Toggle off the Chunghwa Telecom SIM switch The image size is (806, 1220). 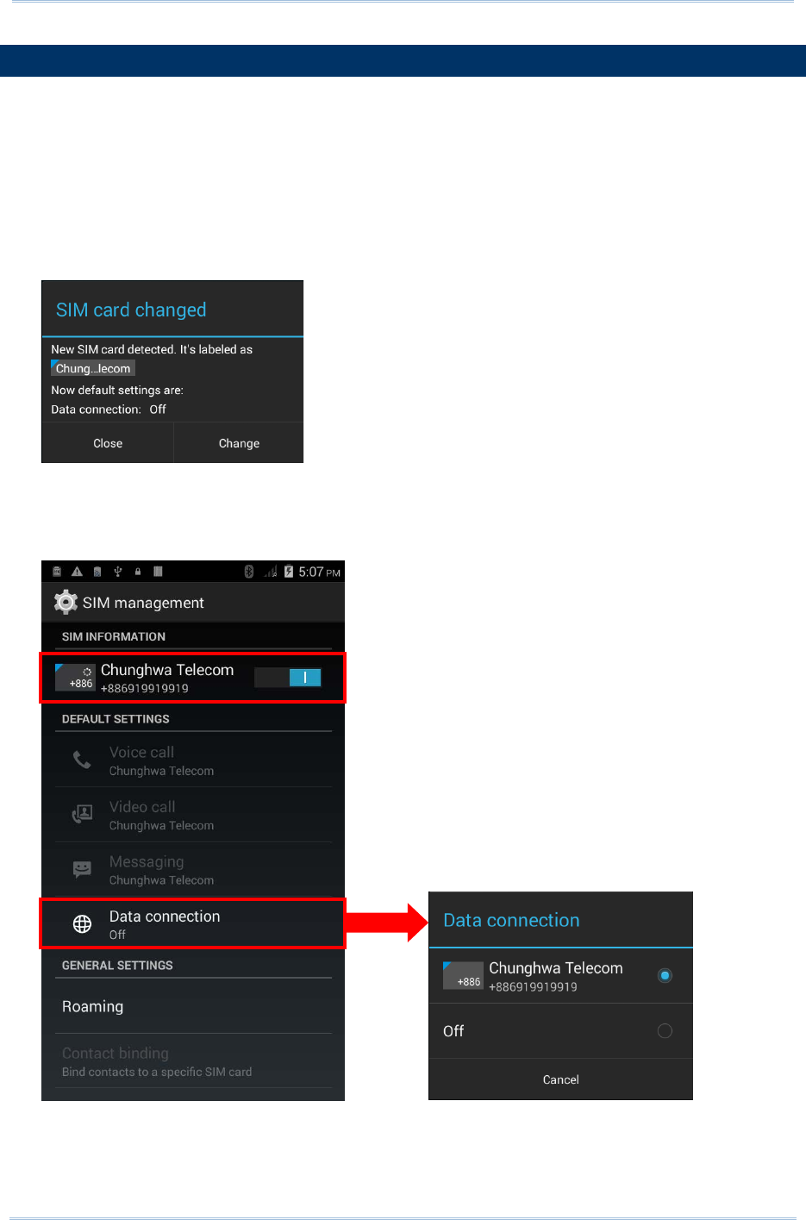288,678
